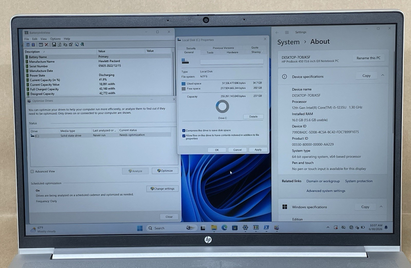
Task: Open the Settings navigation hamburger menu
Action: (x=287, y=33)
